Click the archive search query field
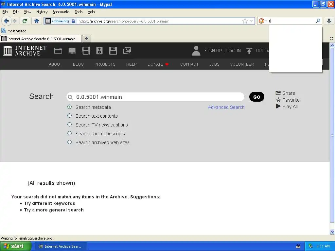 coord(155,97)
